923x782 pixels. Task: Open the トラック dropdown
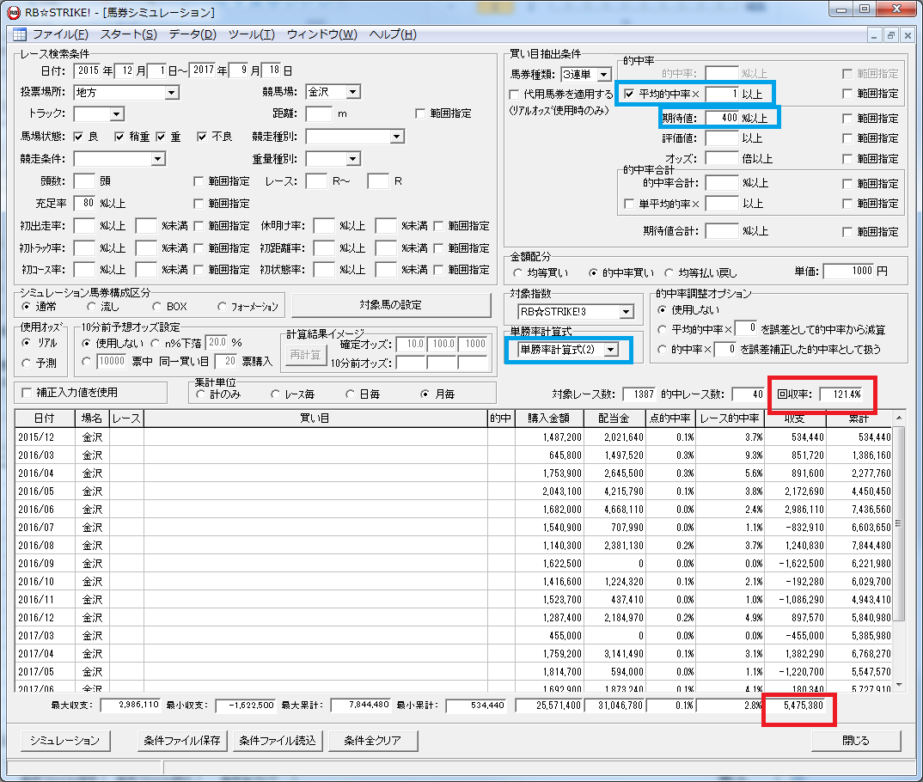[x=117, y=114]
